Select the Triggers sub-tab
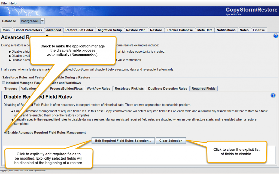 coord(11,88)
